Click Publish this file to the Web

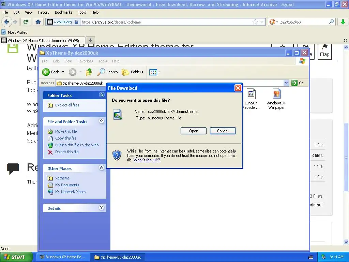(x=77, y=145)
